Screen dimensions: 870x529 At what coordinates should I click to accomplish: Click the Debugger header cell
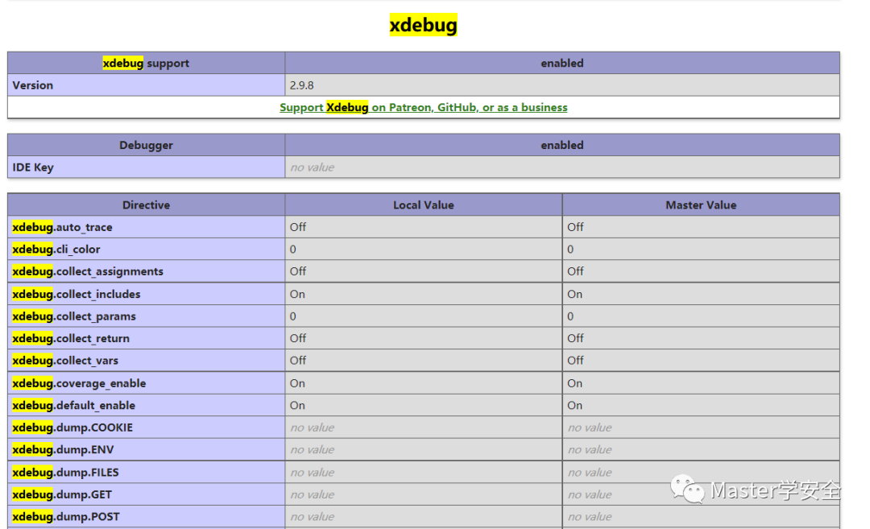point(146,145)
